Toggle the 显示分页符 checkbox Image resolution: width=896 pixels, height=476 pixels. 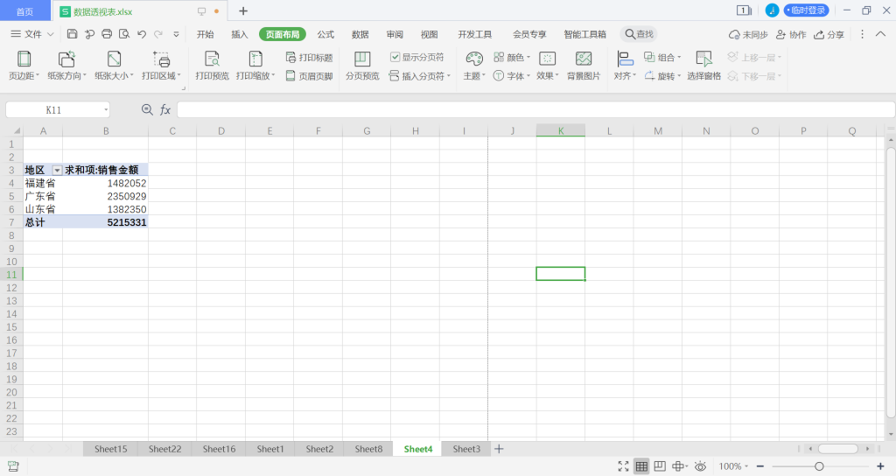tap(395, 57)
